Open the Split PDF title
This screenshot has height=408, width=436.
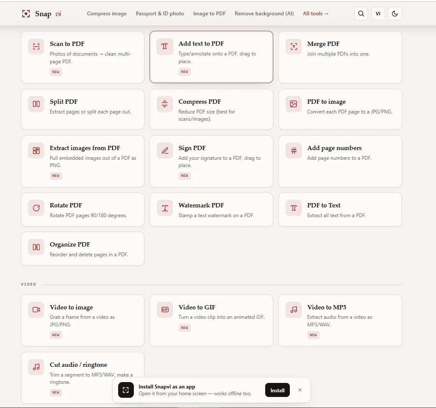coord(64,102)
